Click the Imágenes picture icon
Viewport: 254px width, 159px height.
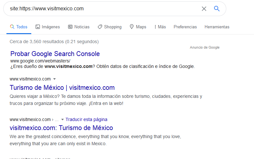(38, 27)
